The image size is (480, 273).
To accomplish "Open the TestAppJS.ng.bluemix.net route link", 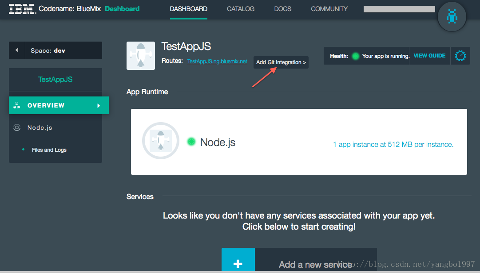I will (x=217, y=62).
